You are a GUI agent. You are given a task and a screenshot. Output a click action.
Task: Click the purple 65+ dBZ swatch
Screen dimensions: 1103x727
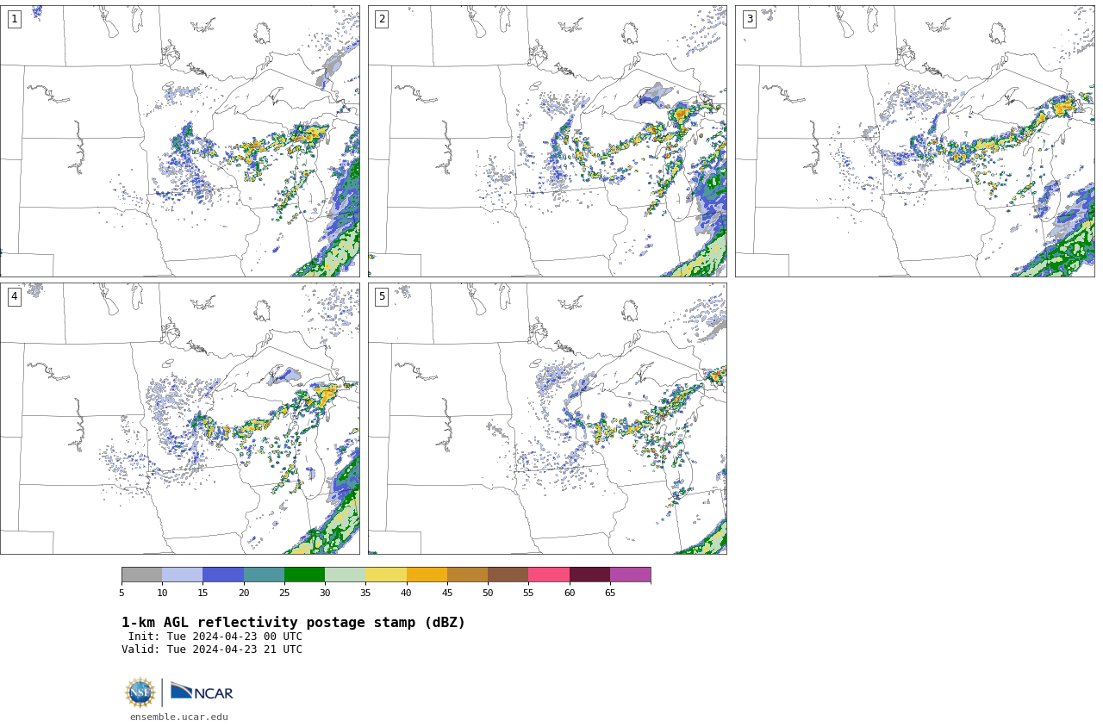[631, 575]
